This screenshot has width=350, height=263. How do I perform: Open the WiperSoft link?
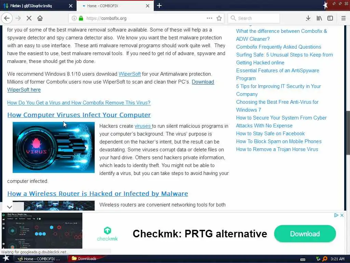point(130,74)
